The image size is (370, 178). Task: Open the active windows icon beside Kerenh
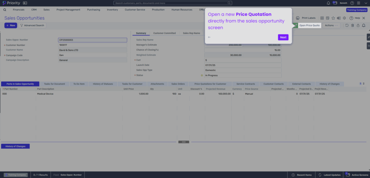point(335,3)
